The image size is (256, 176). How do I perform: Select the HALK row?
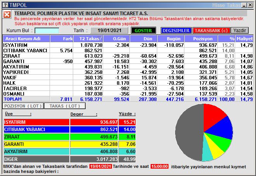[x=128, y=83]
